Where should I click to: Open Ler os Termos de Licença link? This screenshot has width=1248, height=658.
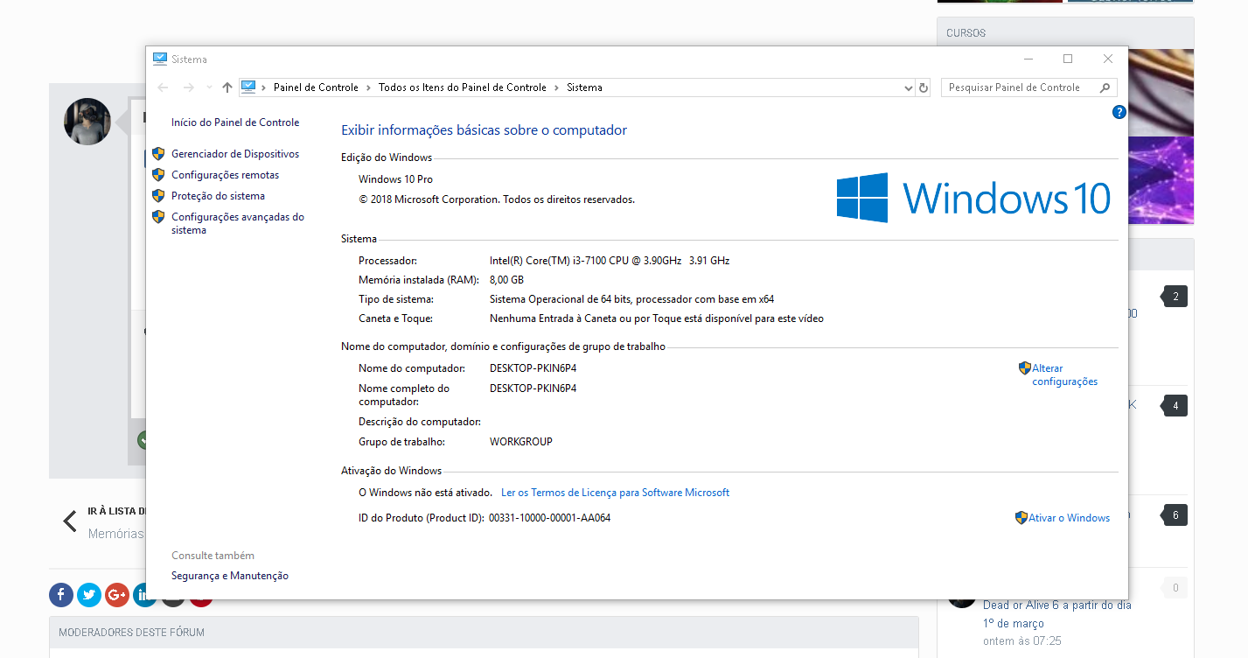point(615,493)
